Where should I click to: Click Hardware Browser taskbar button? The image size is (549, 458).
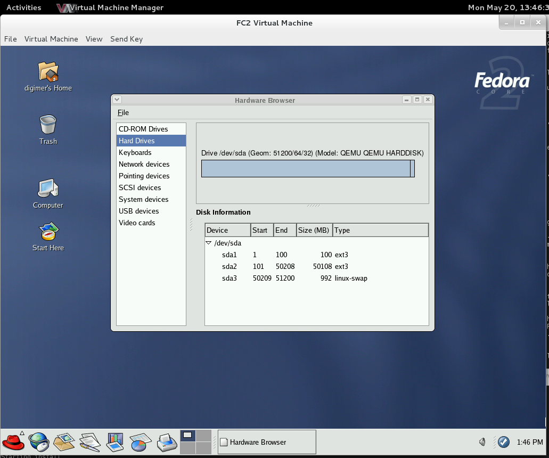[x=267, y=442]
